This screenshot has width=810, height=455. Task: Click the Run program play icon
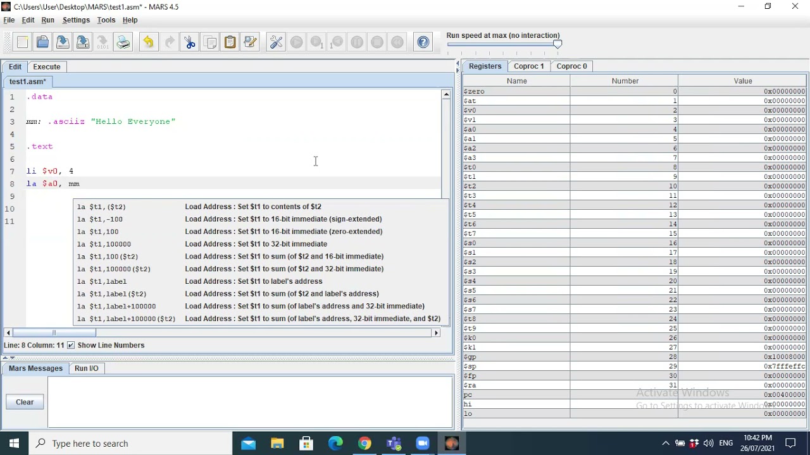click(x=296, y=42)
